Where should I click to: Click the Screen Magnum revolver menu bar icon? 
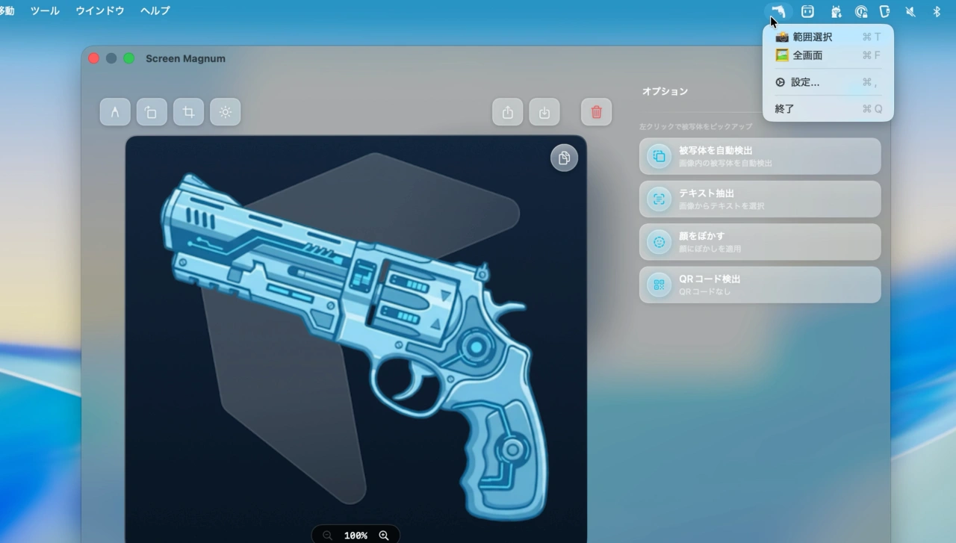778,11
